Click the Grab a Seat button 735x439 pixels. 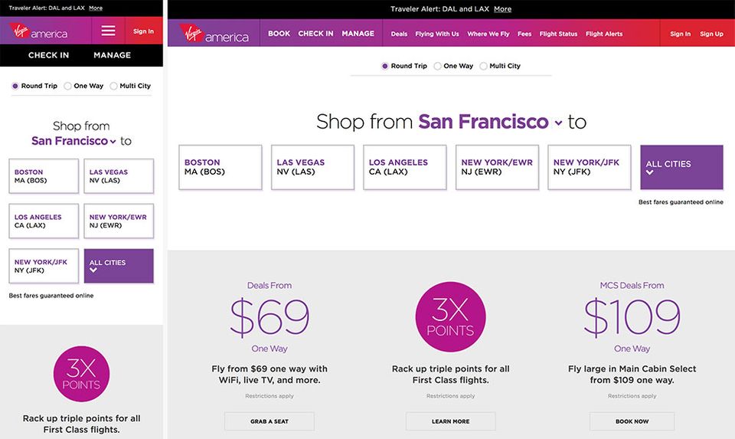(x=269, y=421)
